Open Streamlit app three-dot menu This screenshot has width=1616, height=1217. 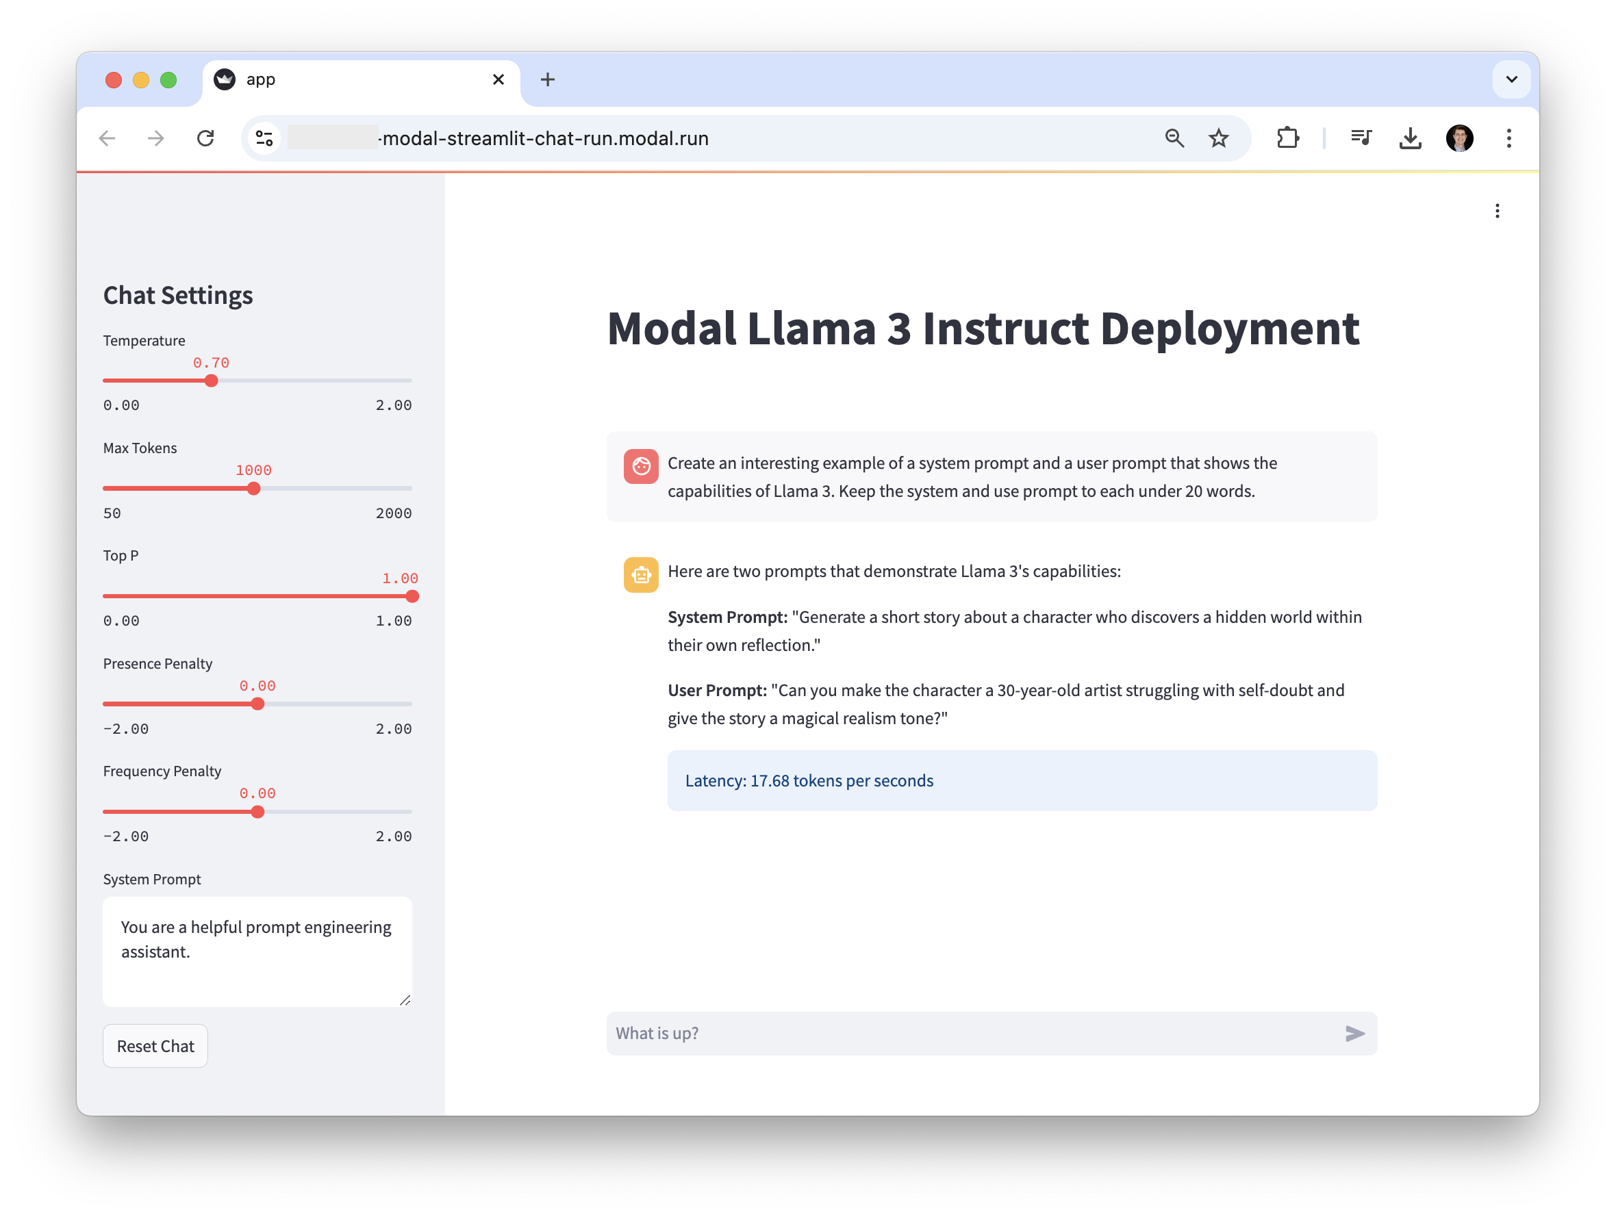[x=1497, y=211]
